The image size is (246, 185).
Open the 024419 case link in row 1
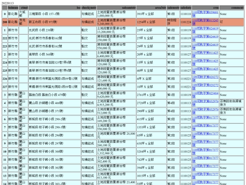click(205, 30)
